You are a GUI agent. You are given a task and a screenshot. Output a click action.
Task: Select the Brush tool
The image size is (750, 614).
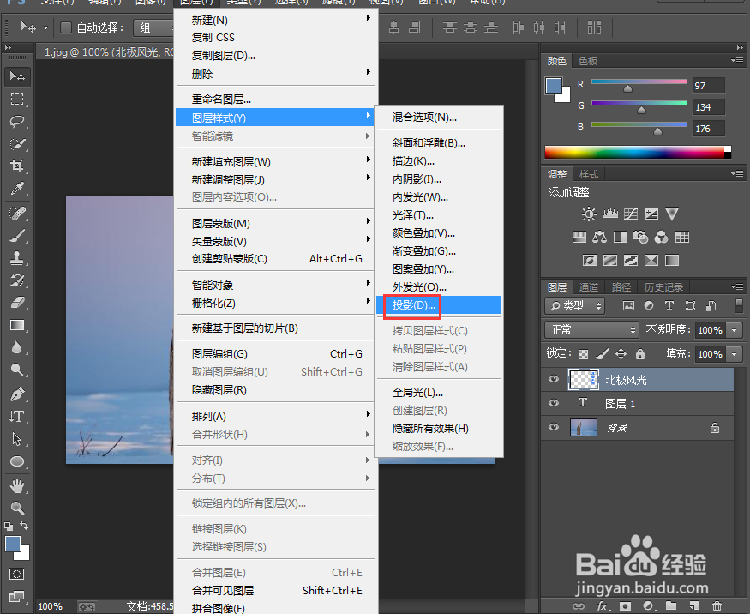pyautogui.click(x=17, y=236)
